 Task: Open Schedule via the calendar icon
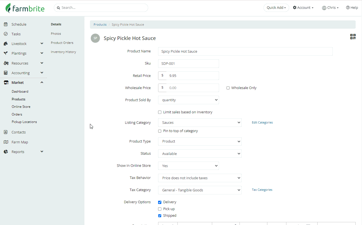click(6, 24)
